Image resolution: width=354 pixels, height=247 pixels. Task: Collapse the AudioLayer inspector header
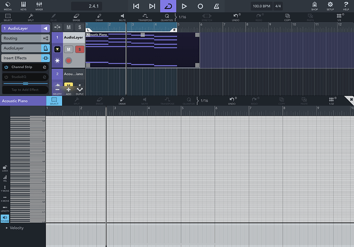[x=45, y=28]
